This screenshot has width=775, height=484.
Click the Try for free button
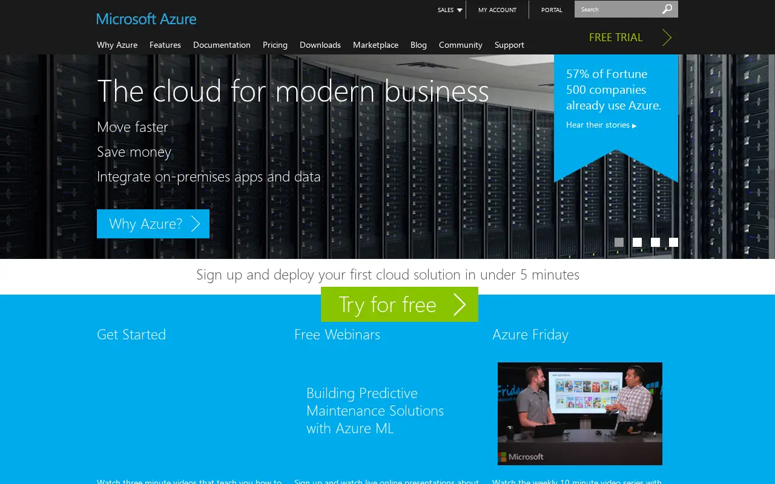[x=400, y=304]
